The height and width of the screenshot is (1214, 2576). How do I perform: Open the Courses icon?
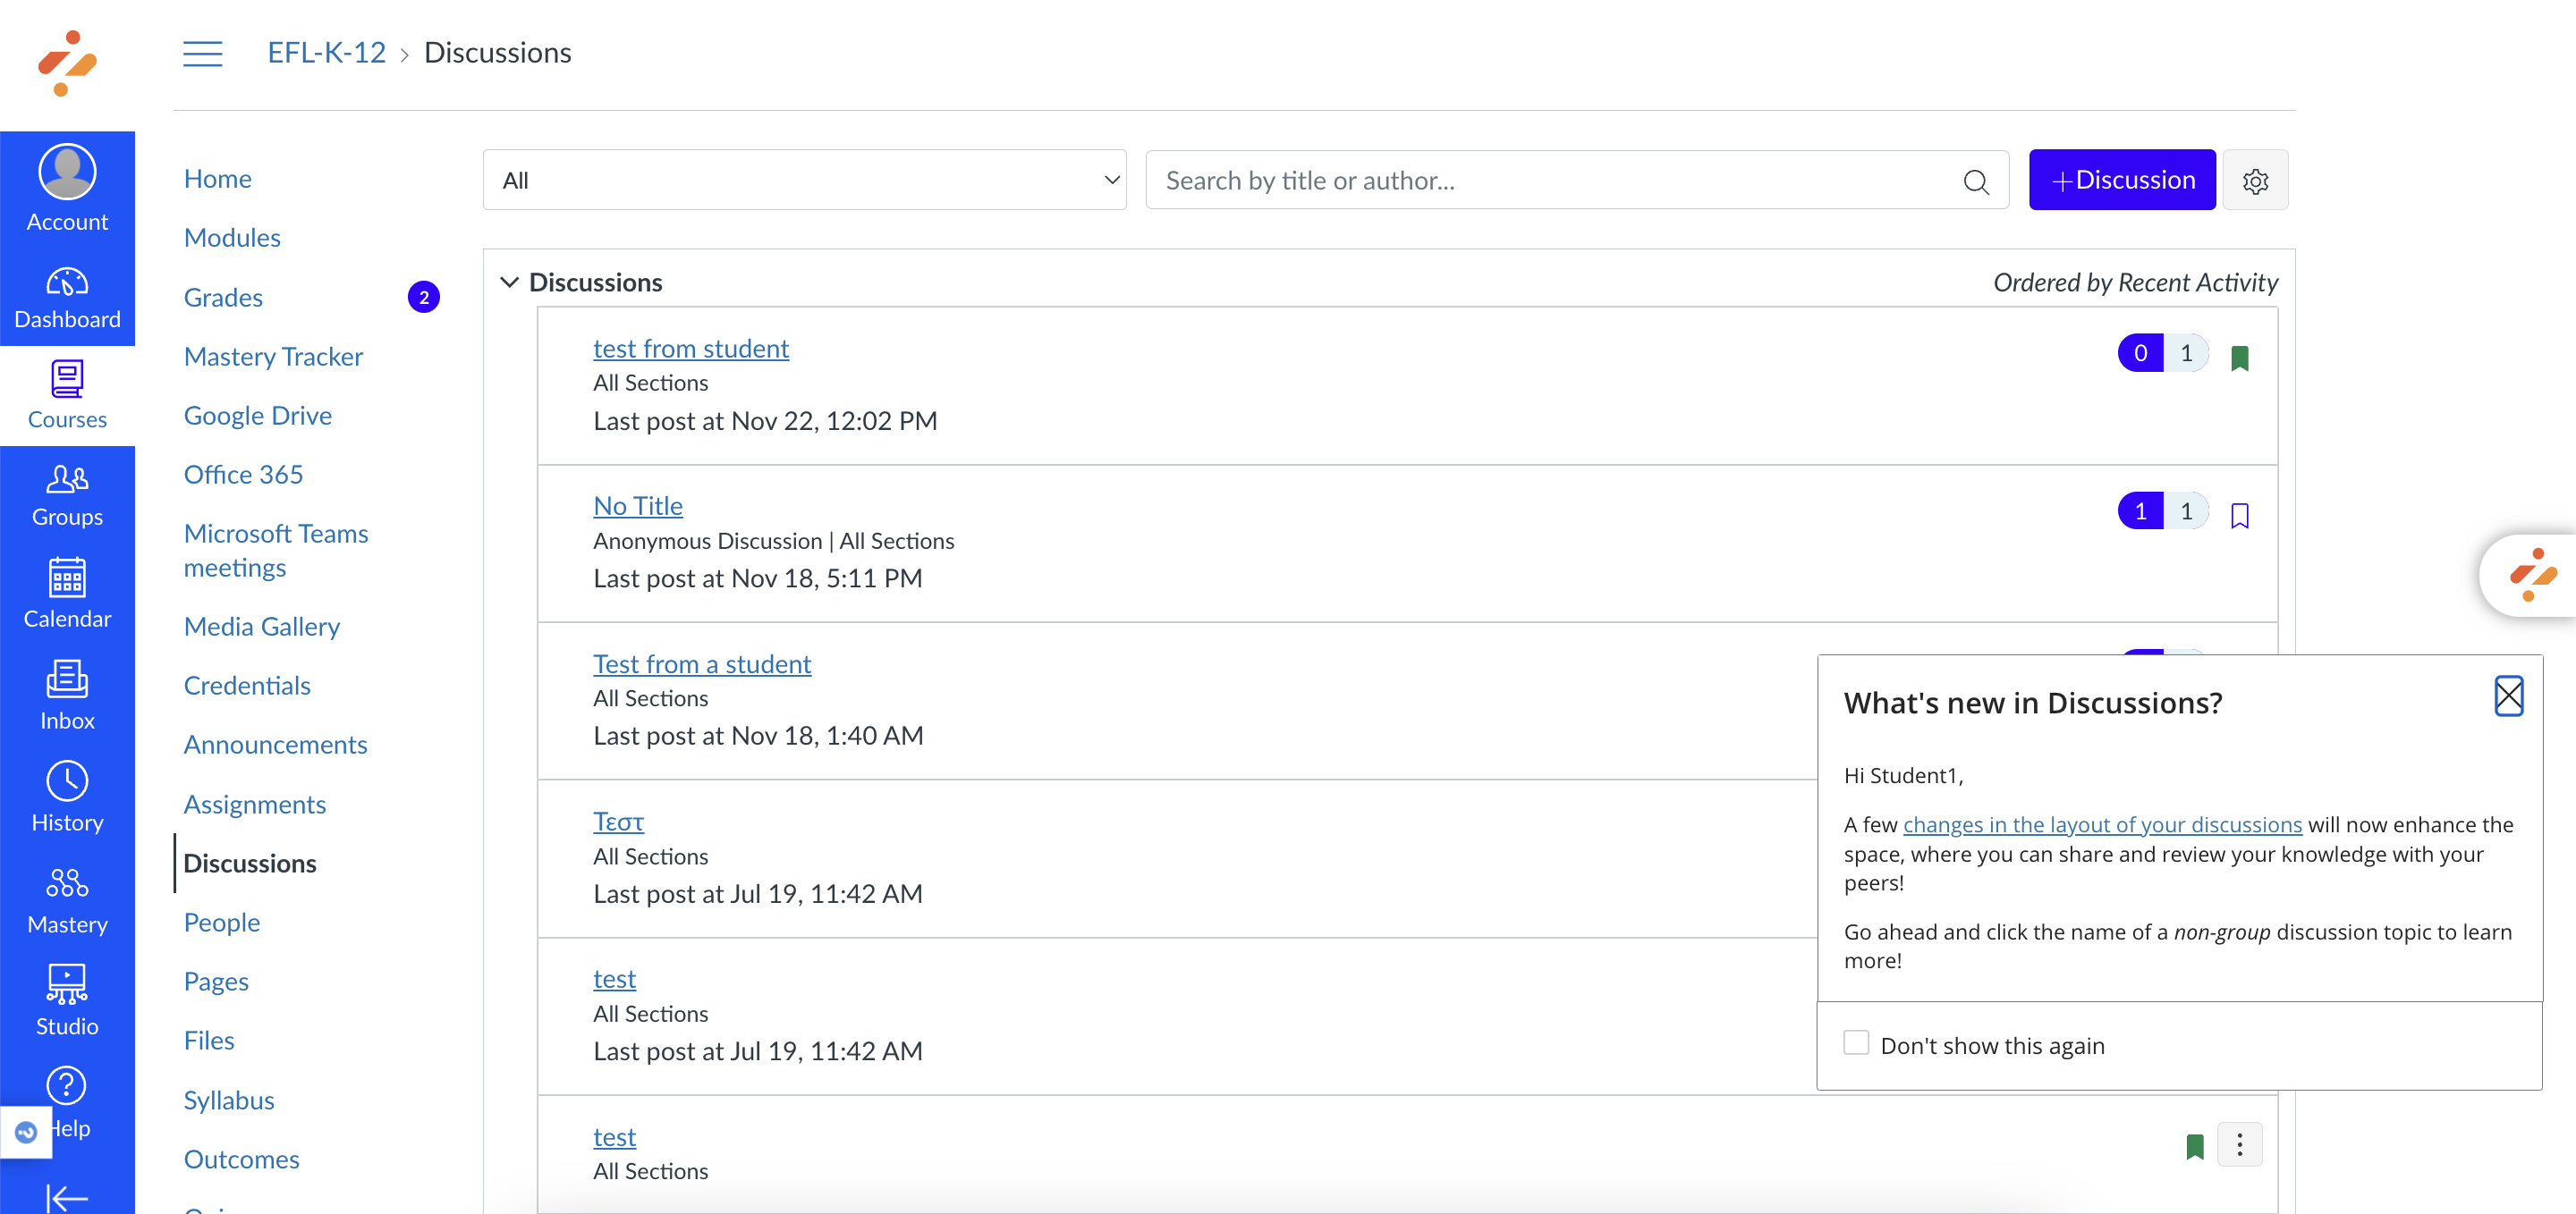[x=67, y=379]
